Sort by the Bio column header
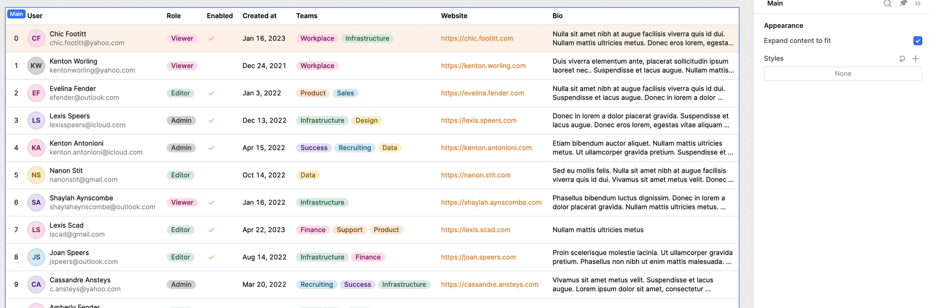 click(557, 16)
